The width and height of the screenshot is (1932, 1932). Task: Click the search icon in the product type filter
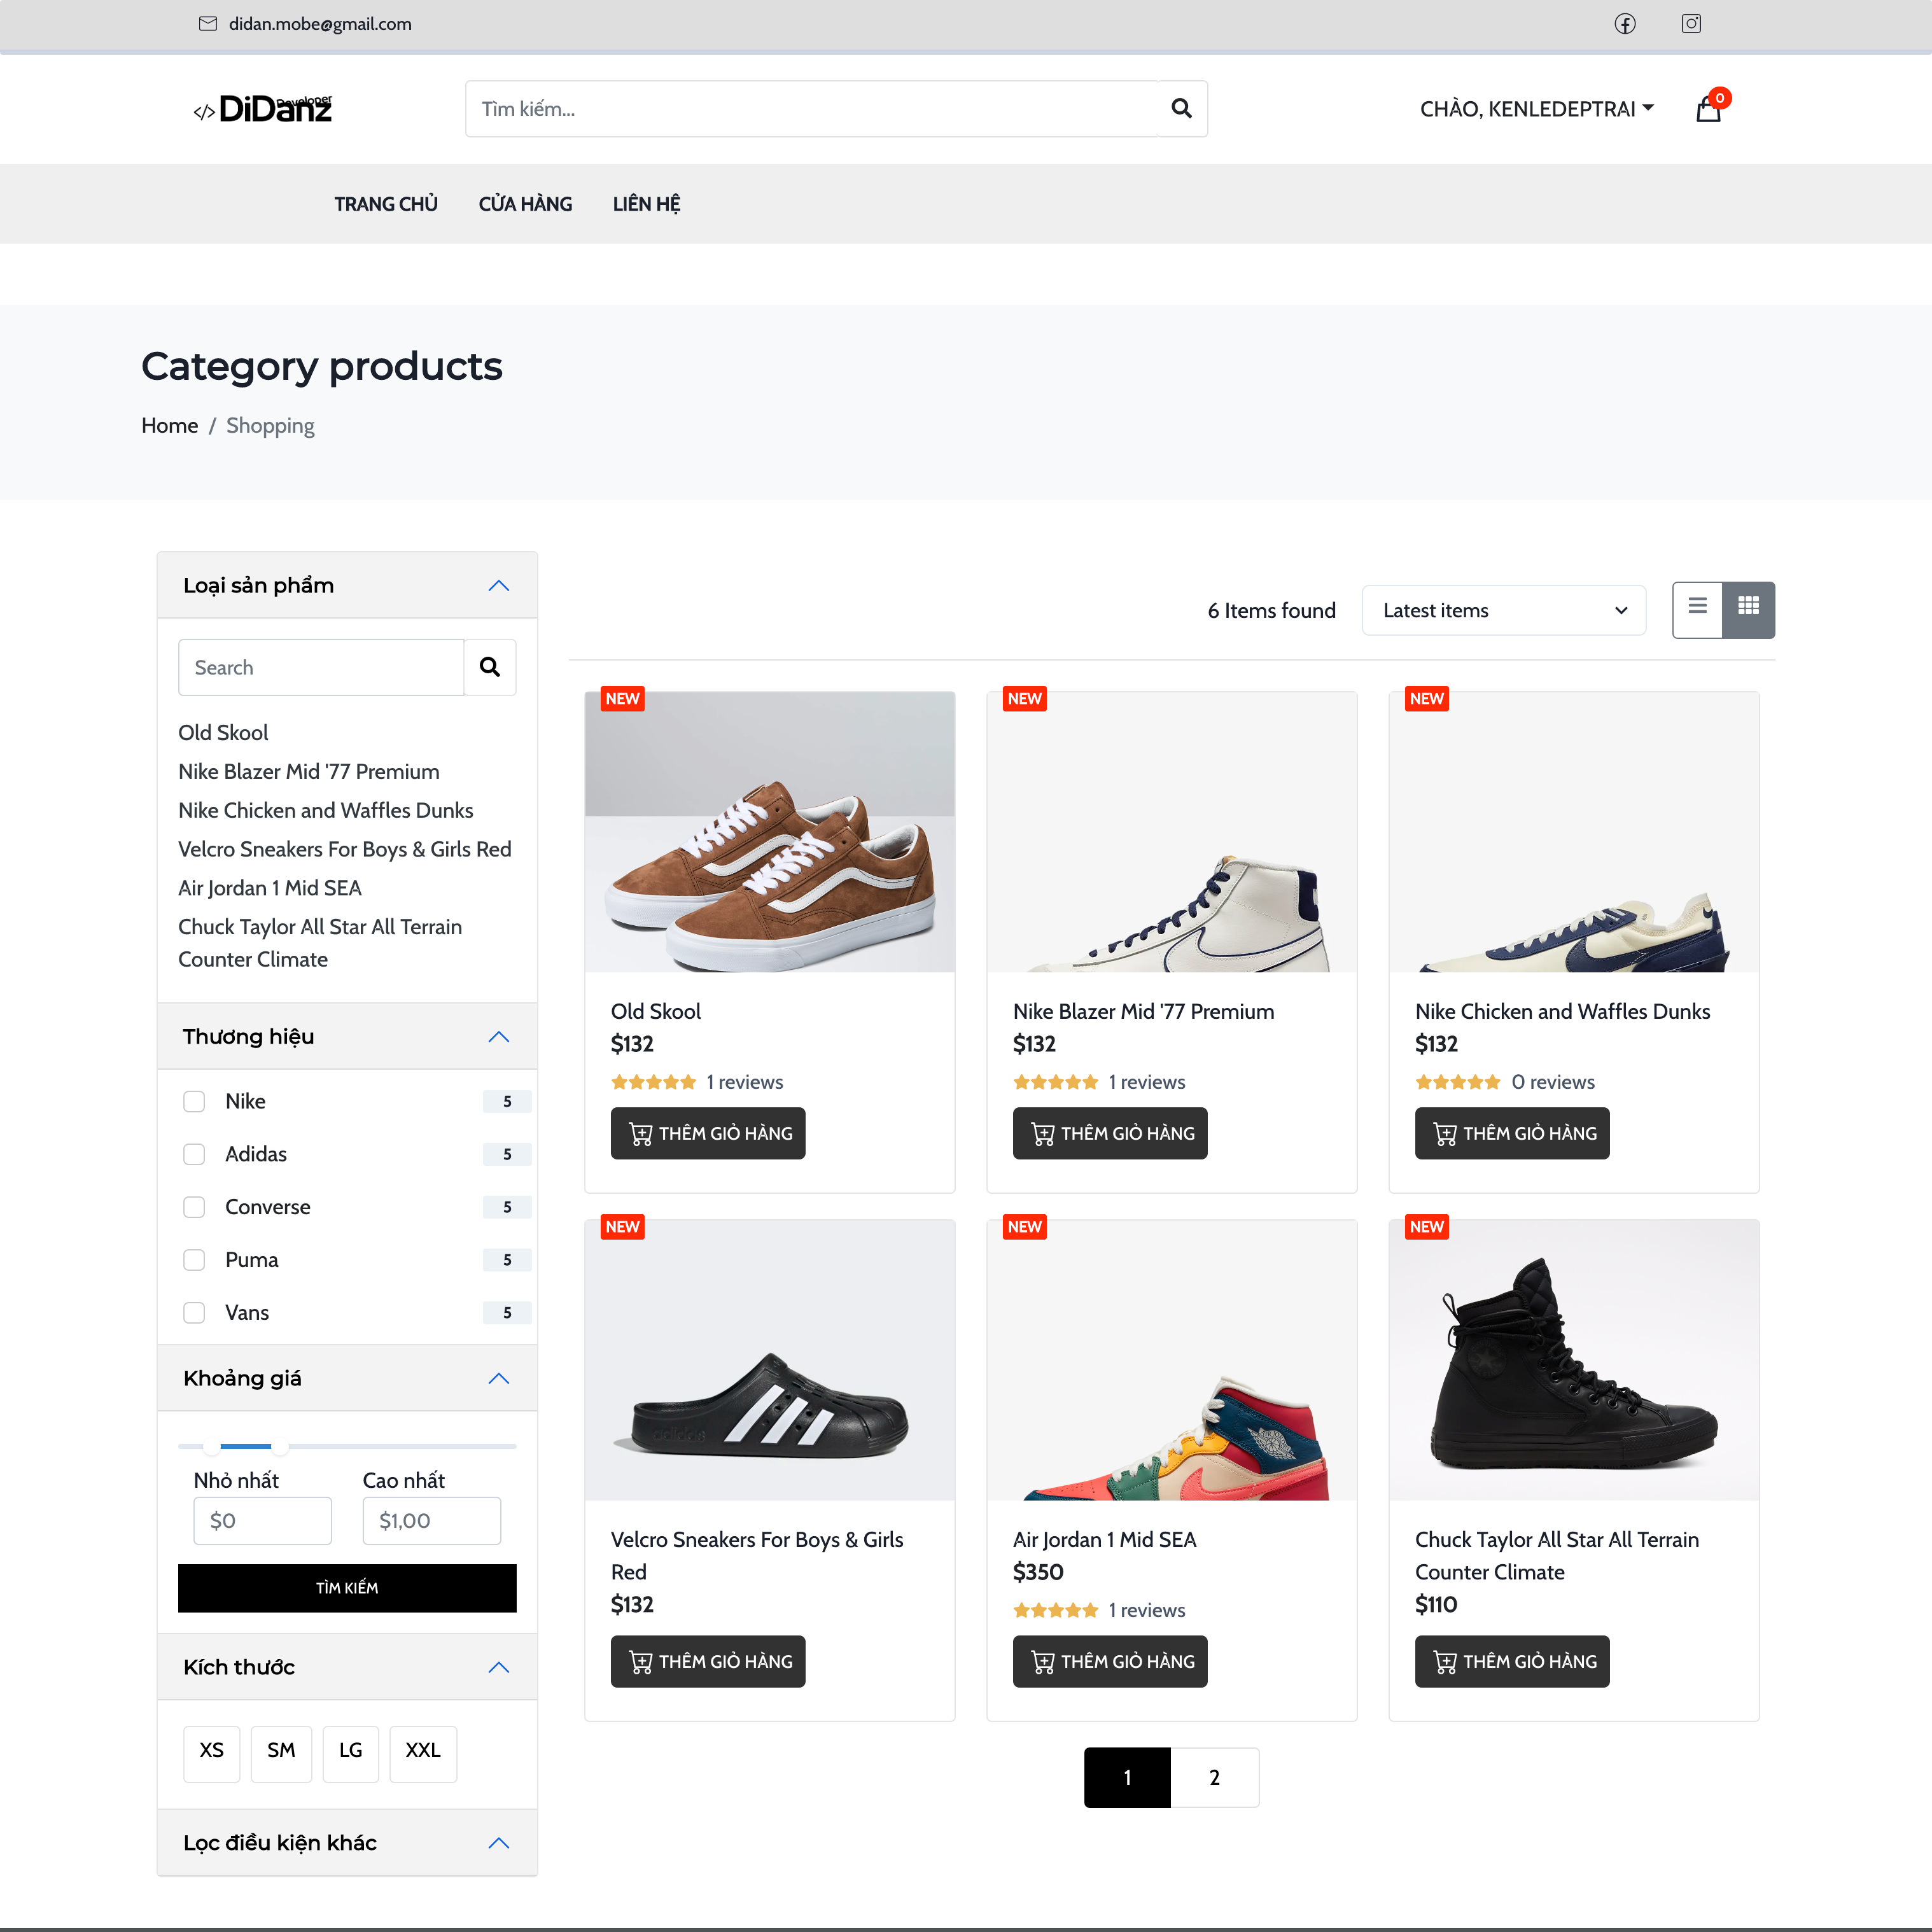click(490, 667)
